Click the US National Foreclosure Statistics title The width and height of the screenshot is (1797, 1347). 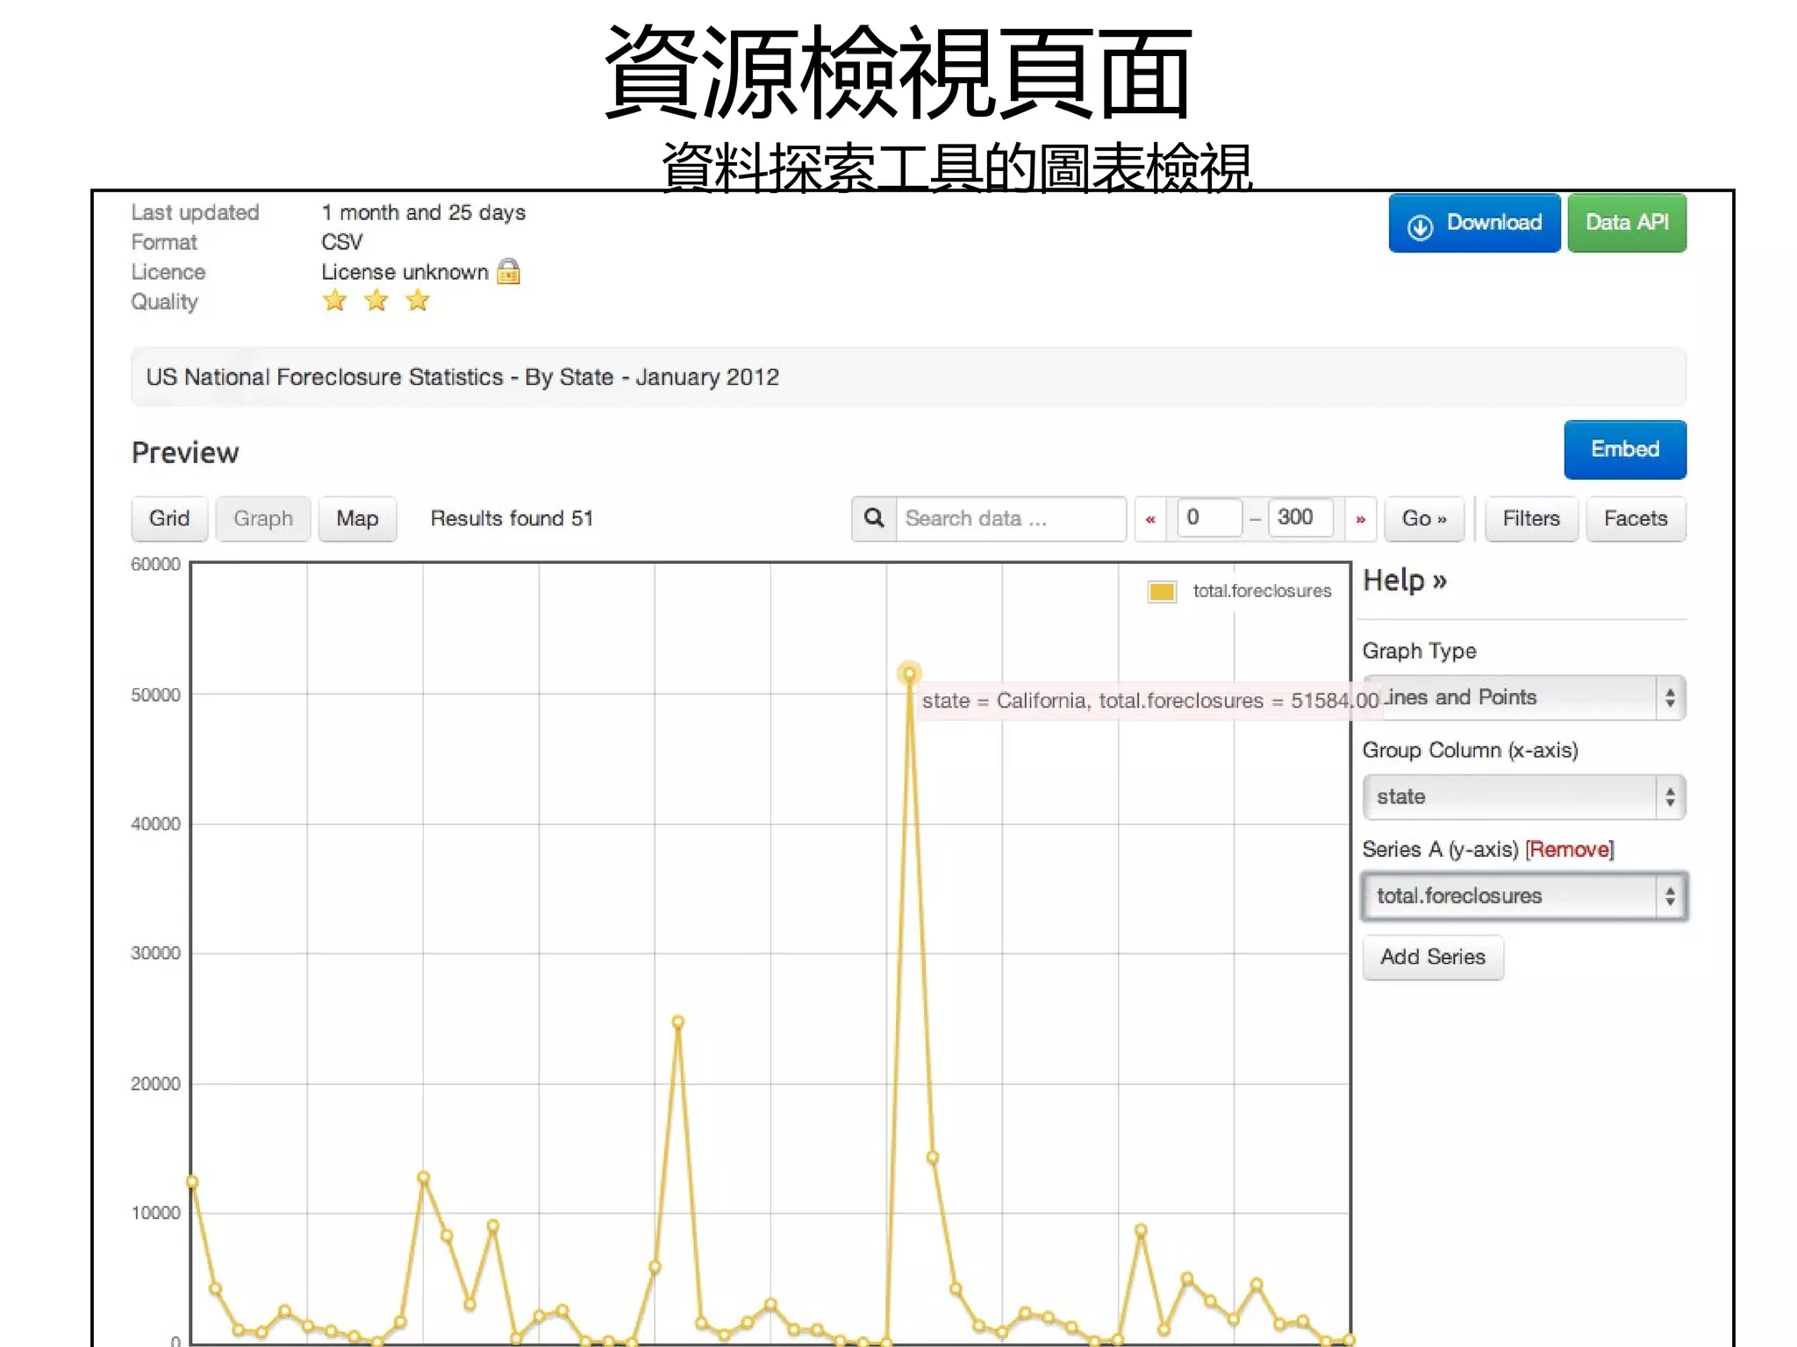click(x=462, y=377)
